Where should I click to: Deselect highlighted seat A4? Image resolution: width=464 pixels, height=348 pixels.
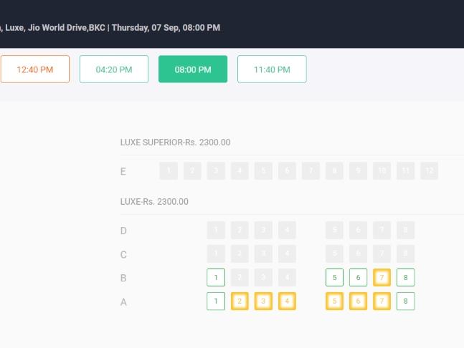point(287,301)
